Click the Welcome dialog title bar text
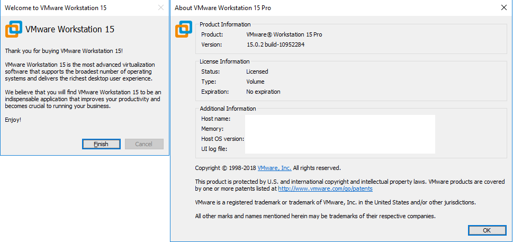Image resolution: width=513 pixels, height=242 pixels. (x=56, y=8)
